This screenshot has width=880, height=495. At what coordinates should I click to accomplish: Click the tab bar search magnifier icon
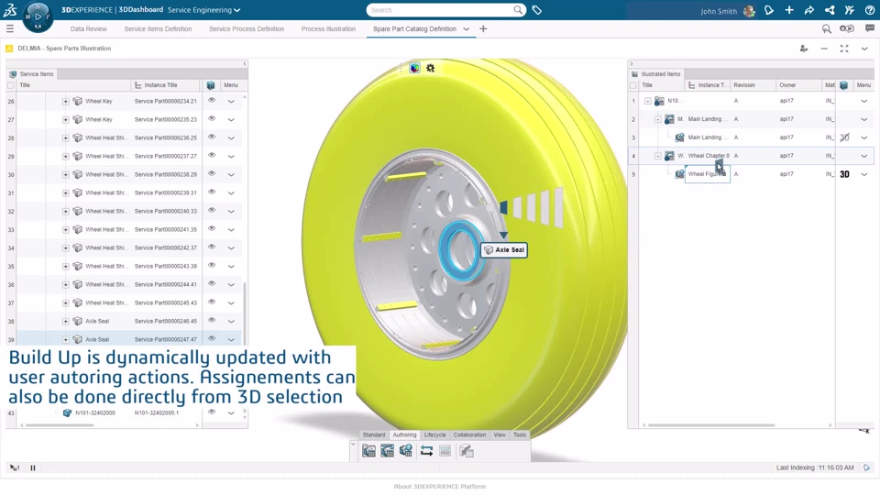pos(826,28)
